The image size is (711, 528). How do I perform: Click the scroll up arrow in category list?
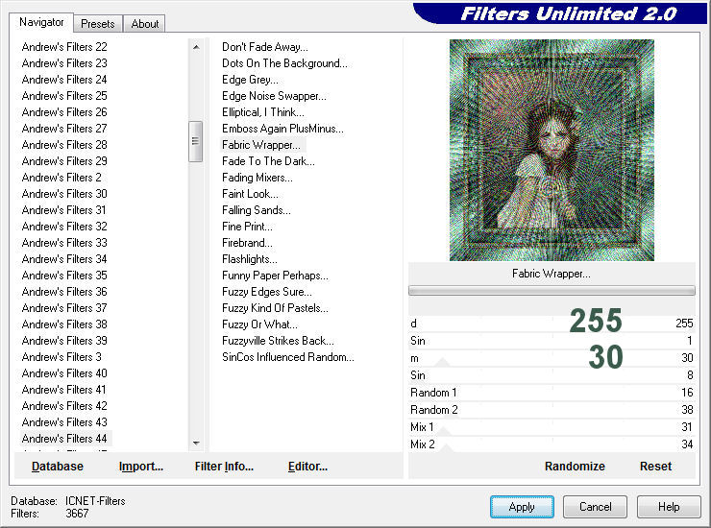196,47
